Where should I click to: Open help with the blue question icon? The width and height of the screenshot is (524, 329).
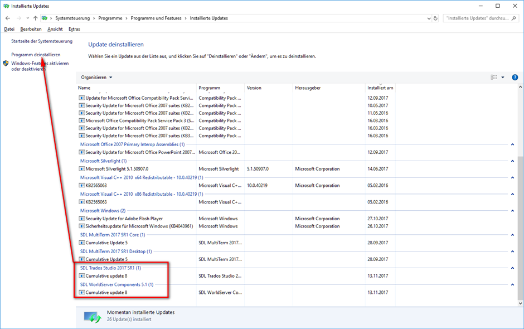tap(515, 78)
